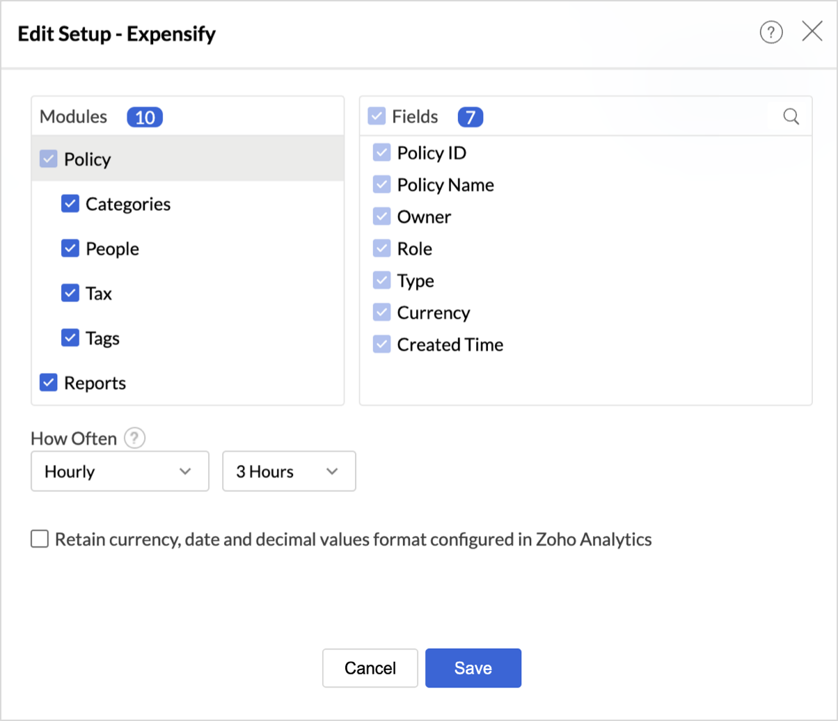Enable Retain currency format checkbox
838x721 pixels.
[x=40, y=539]
